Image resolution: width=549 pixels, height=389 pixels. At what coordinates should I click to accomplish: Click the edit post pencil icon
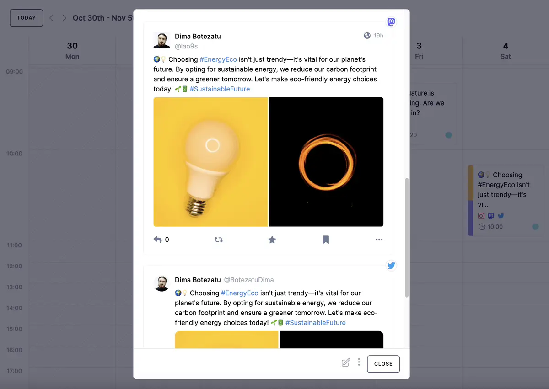click(346, 363)
